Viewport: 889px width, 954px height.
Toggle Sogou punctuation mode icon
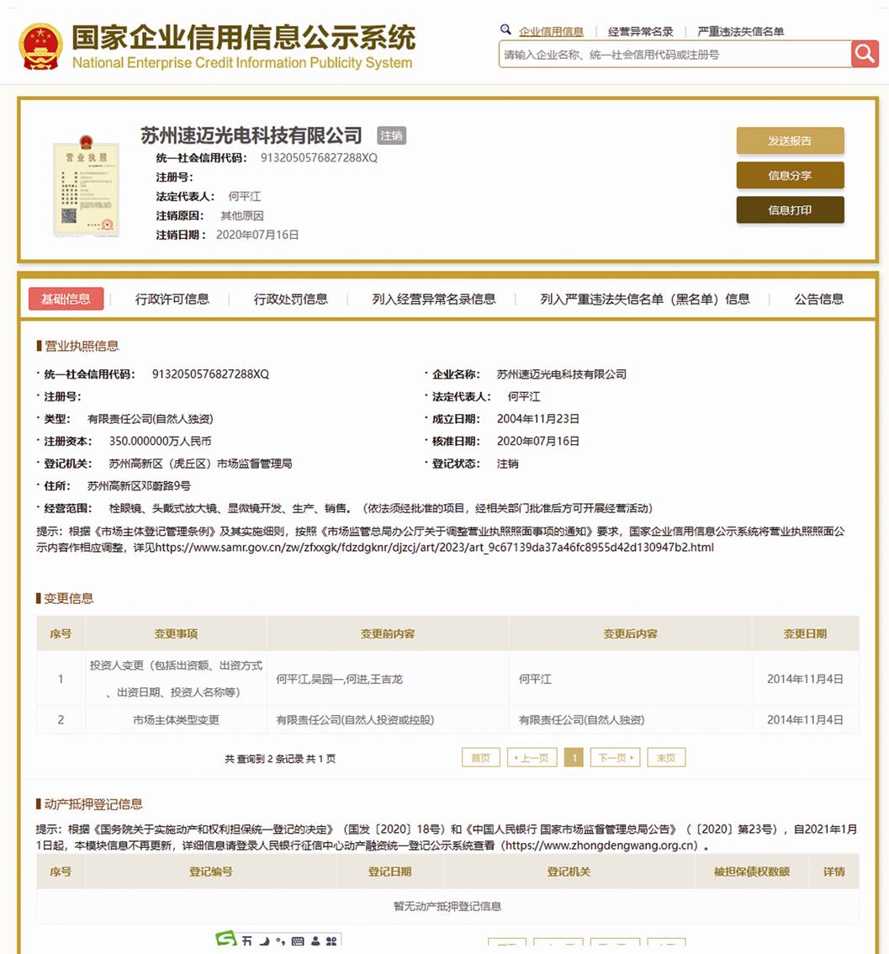(281, 941)
